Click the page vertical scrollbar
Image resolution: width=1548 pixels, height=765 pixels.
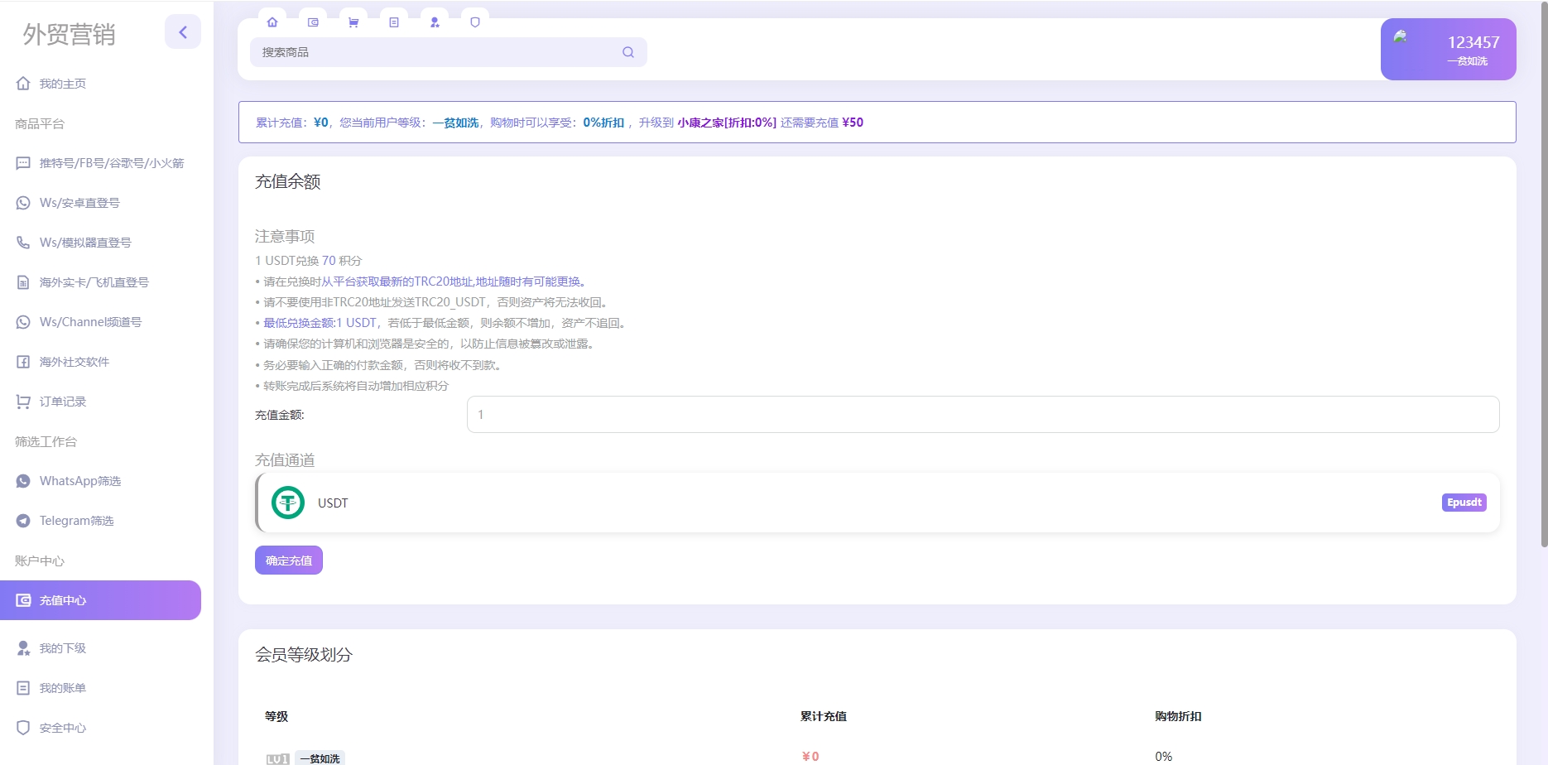tap(1544, 273)
